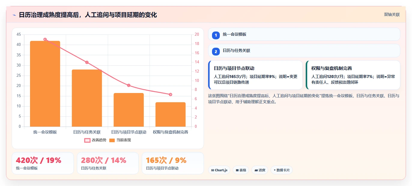Click the 权限与复盘机制完善 orange bar
This screenshot has width=412, height=186.
171,114
